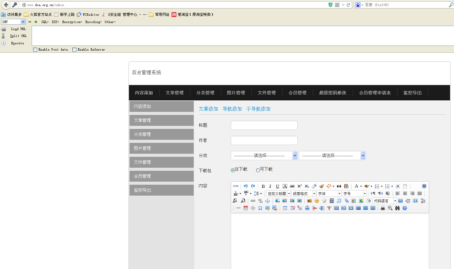This screenshot has height=269, width=454.
Task: Insert special character omega icon
Action: point(260,208)
